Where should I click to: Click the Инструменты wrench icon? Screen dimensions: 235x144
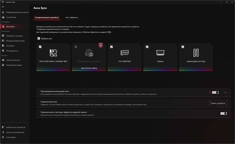click(3, 51)
